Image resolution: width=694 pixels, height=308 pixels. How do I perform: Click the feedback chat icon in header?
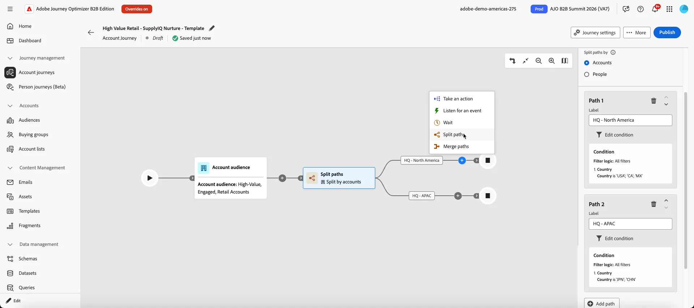626,9
